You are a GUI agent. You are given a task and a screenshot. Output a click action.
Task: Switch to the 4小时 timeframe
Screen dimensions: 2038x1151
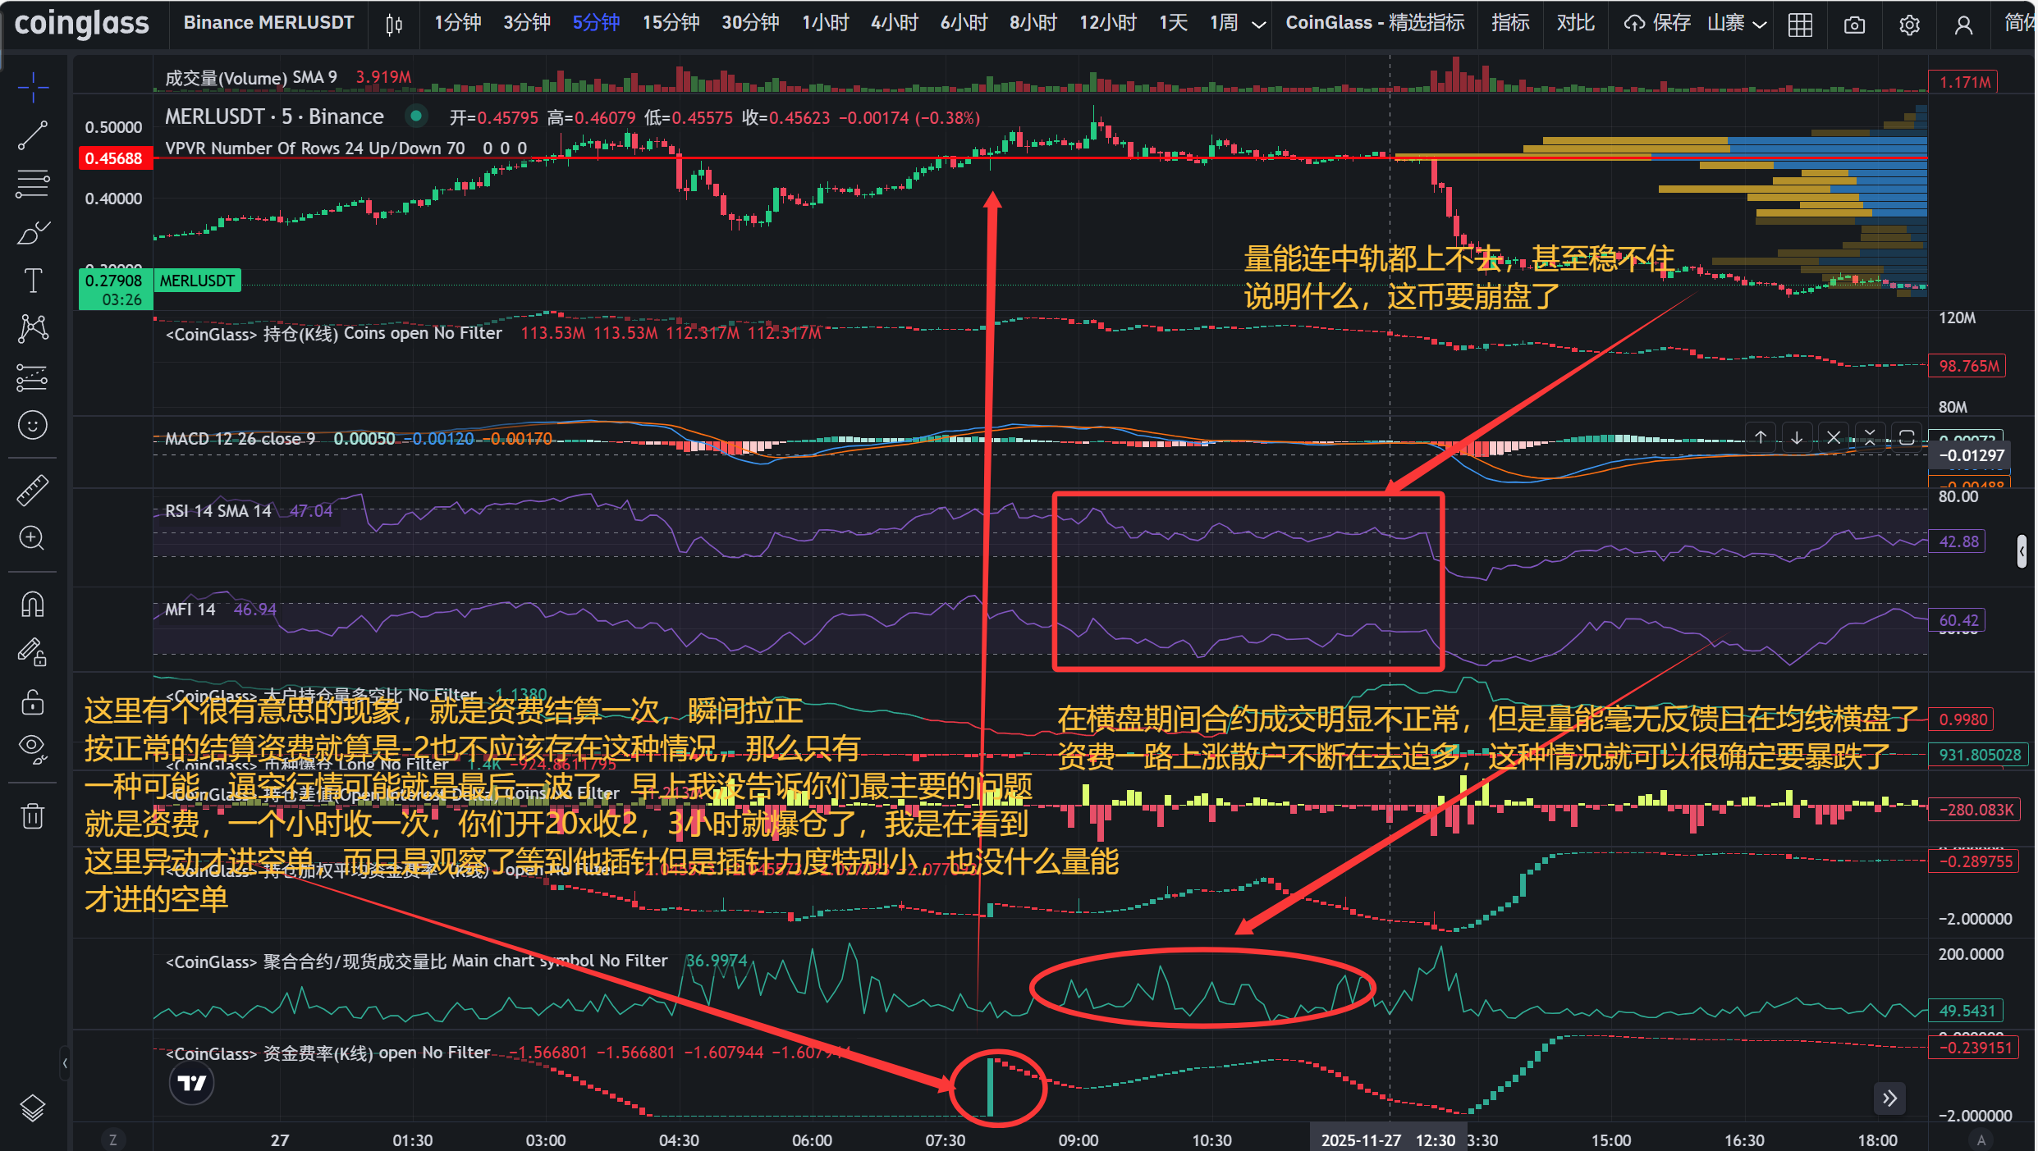(x=894, y=23)
